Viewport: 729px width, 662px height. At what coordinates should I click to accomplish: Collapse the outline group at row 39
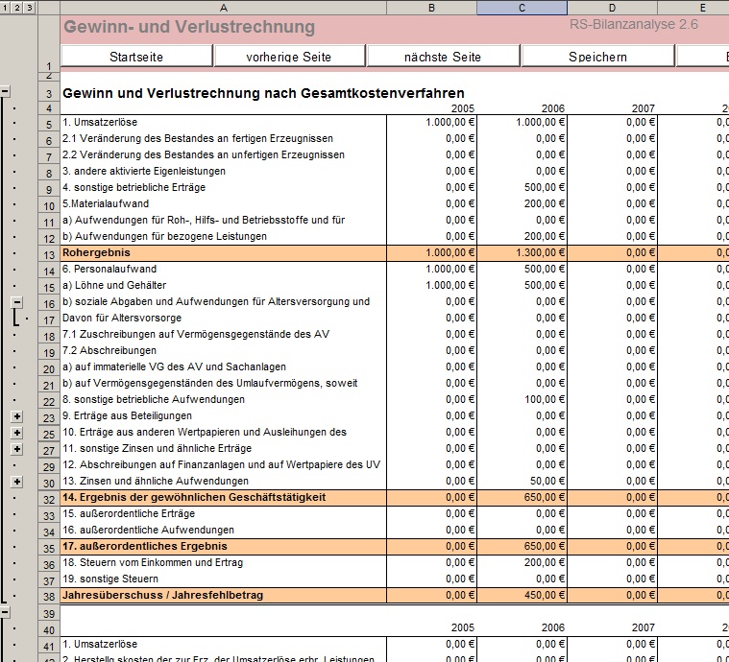(x=5, y=611)
